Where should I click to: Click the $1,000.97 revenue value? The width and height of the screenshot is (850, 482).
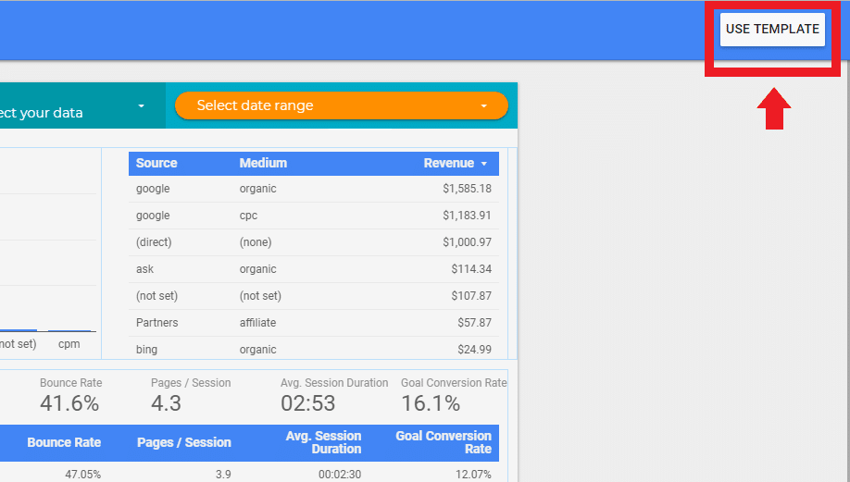click(x=467, y=242)
